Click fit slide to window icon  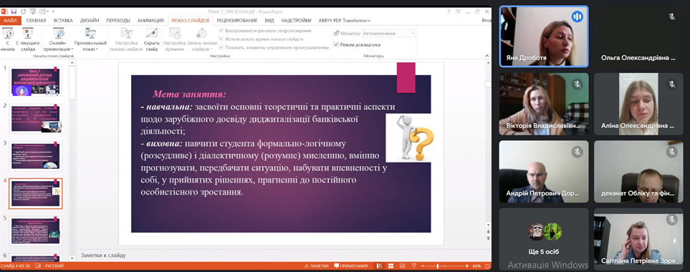[x=487, y=266]
